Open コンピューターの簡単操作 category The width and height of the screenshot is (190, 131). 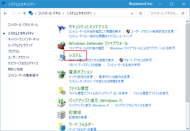[x=23, y=75]
